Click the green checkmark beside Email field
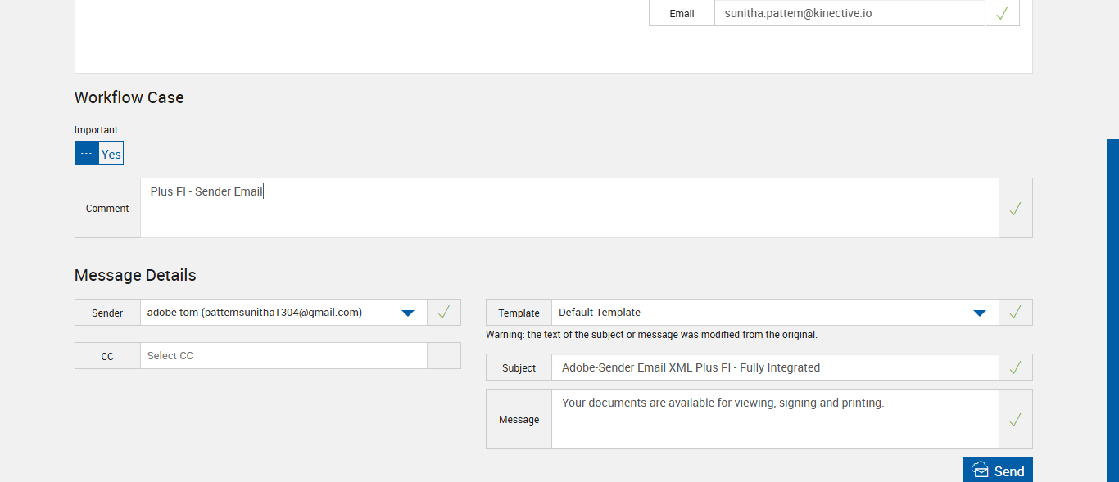The height and width of the screenshot is (482, 1119). pos(1002,13)
